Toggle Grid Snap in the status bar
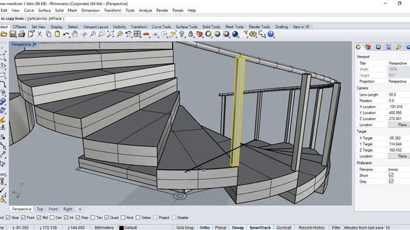This screenshot has height=230, width=410. pyautogui.click(x=185, y=227)
